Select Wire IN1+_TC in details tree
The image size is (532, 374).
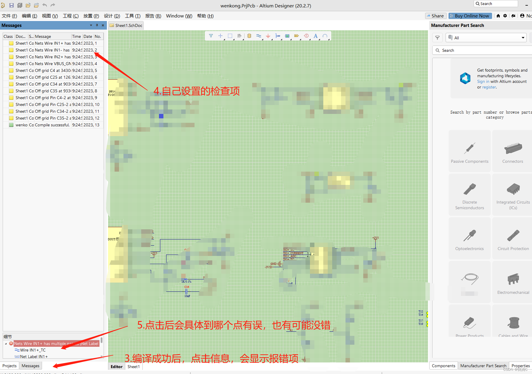(33, 350)
